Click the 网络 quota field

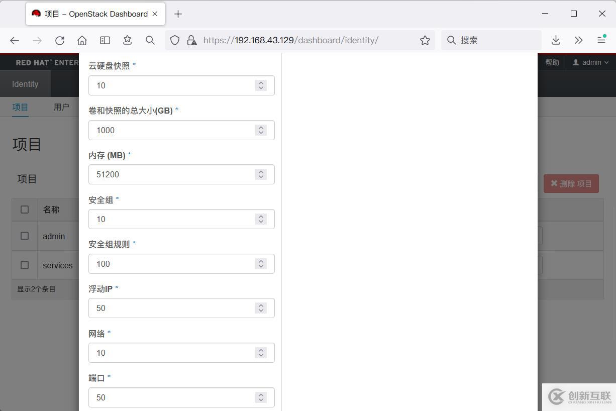coord(181,353)
